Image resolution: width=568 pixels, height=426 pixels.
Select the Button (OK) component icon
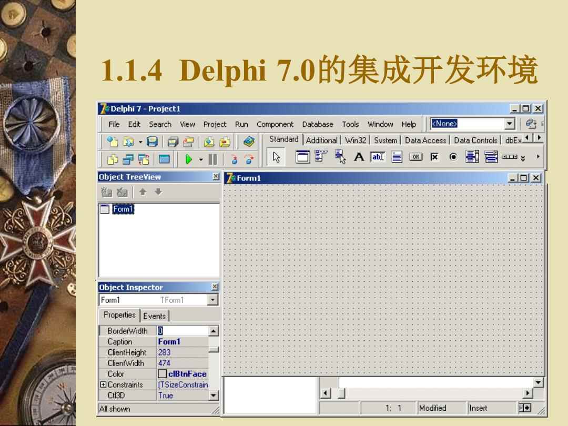[415, 157]
